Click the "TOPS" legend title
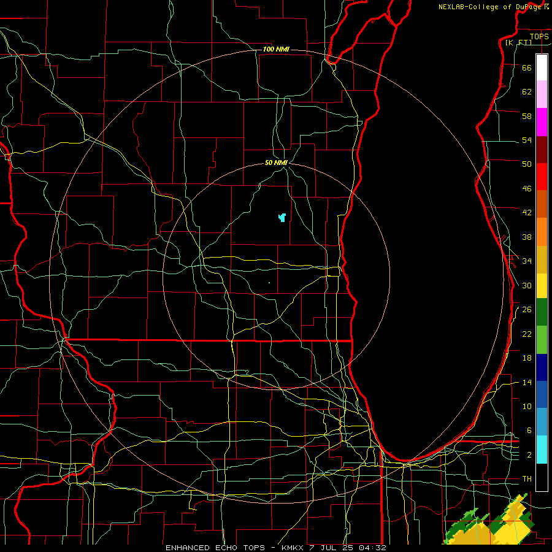The image size is (552, 552). tap(539, 36)
